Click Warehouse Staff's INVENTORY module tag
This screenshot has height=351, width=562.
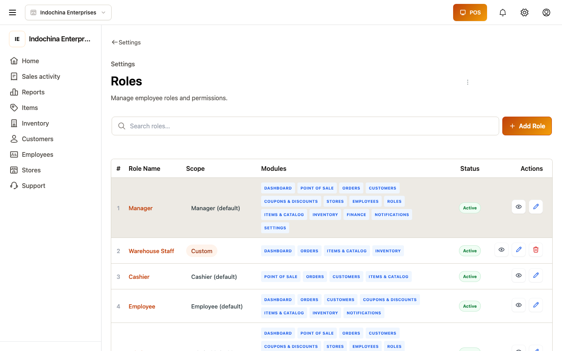pos(388,251)
